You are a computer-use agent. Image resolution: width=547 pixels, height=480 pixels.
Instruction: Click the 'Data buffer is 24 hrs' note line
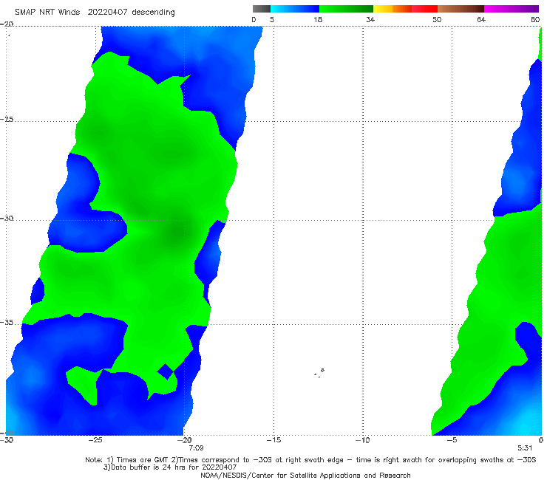pyautogui.click(x=170, y=467)
